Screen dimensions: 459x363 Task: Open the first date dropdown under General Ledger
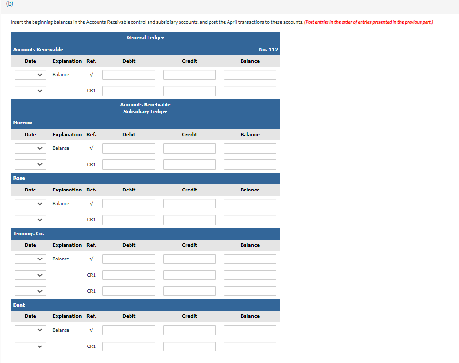(x=30, y=74)
